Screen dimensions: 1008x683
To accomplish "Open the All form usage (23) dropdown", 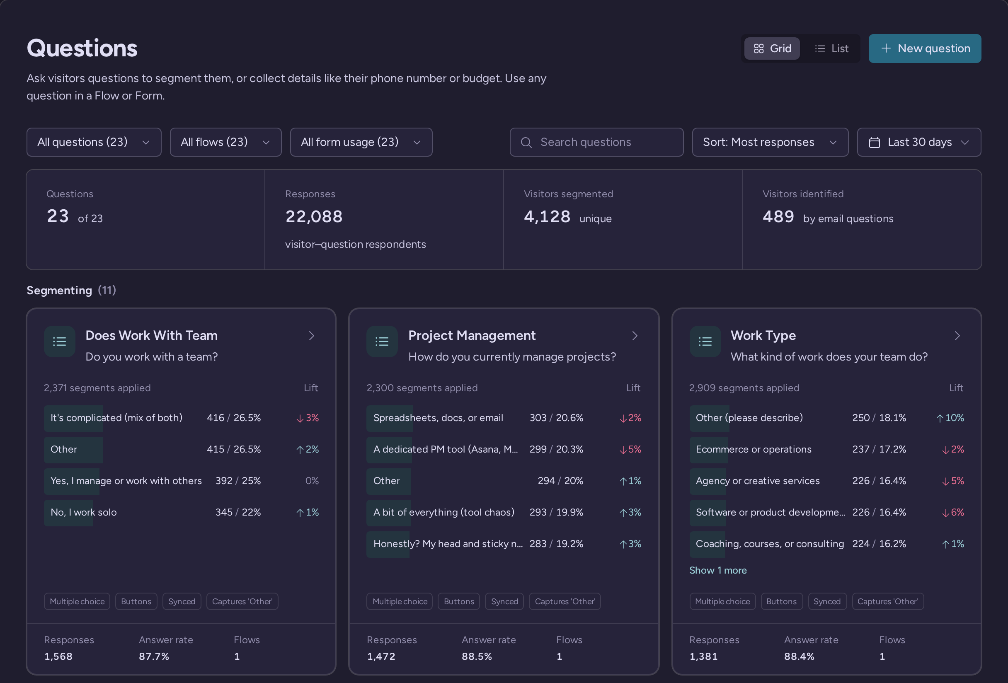I will [361, 142].
